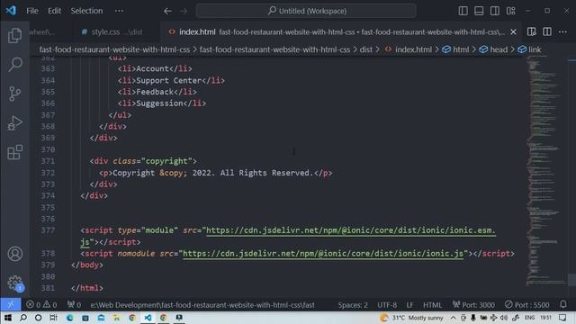The height and width of the screenshot is (324, 576).
Task: Open Microsoft Edge from taskbar
Action: tap(69, 318)
